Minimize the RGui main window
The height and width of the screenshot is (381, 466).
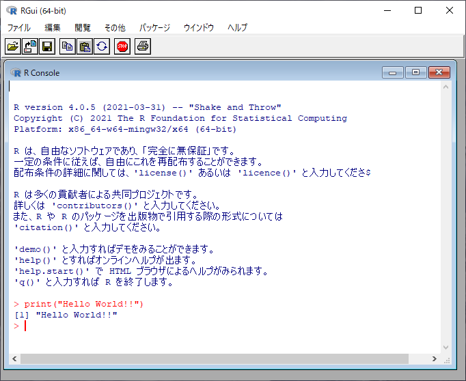[x=387, y=11]
